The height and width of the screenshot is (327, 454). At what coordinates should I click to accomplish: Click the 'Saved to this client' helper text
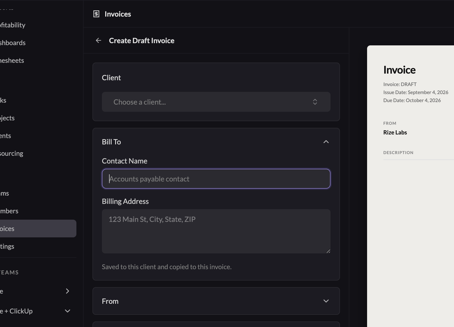[x=167, y=267]
